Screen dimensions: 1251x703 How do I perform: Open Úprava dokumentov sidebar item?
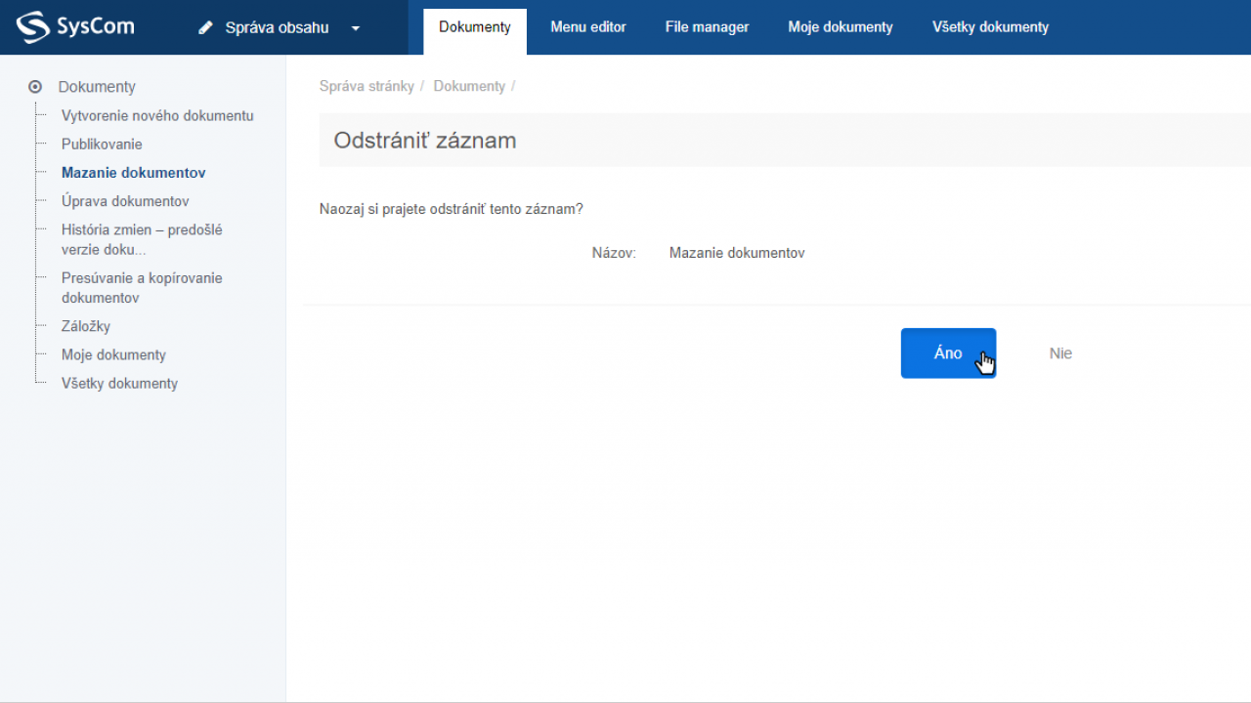(125, 201)
